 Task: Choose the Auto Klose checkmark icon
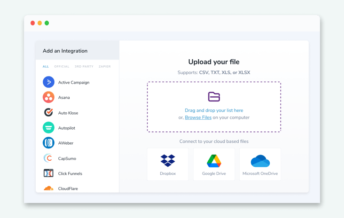tap(48, 113)
